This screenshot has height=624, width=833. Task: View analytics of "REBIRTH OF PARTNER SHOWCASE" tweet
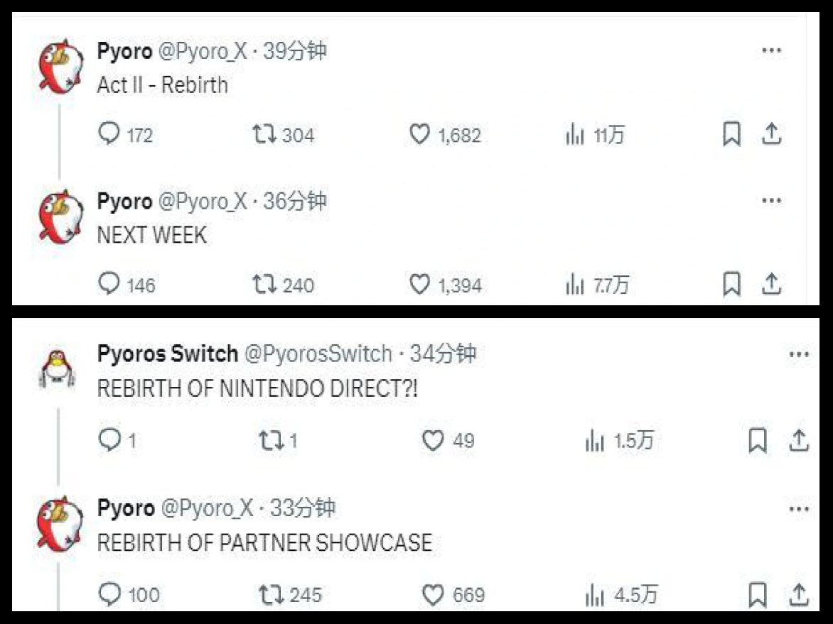[x=594, y=594]
